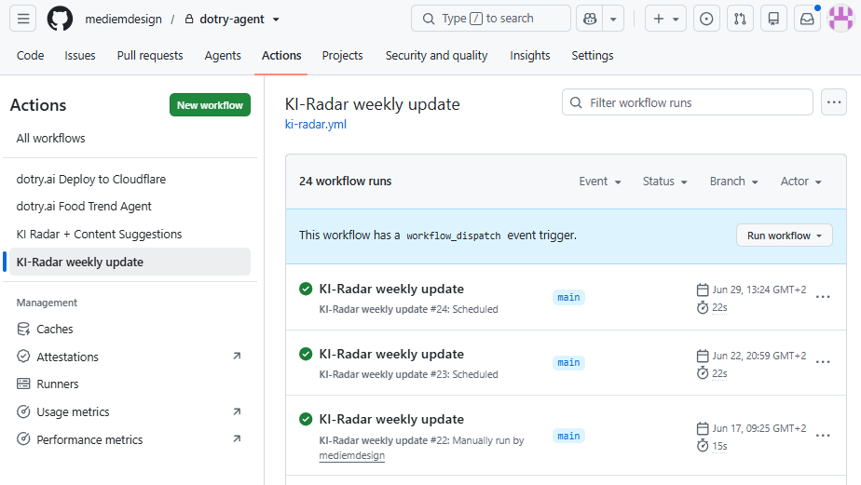Open the Actions tab
The image size is (861, 485).
(x=281, y=56)
